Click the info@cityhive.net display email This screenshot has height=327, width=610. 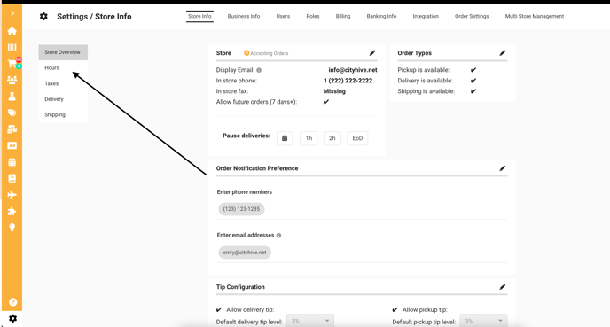(353, 70)
